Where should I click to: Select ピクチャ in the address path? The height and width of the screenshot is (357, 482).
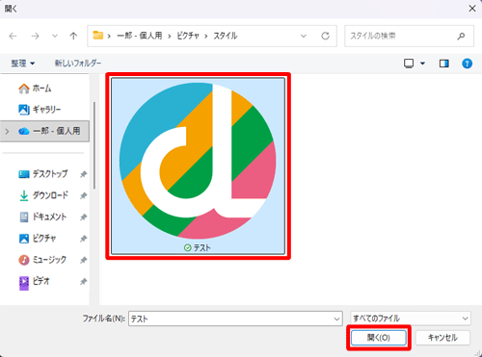click(x=188, y=36)
